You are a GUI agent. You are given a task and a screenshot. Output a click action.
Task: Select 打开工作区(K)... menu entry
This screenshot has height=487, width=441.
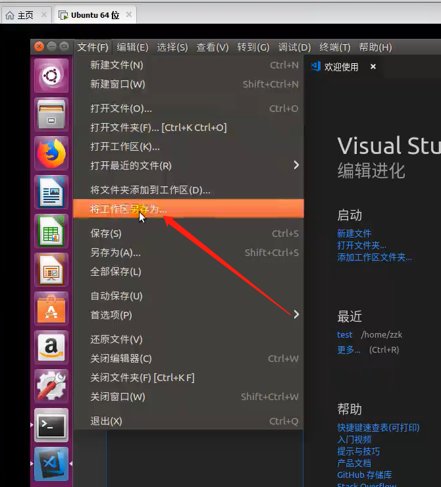[x=188, y=147]
